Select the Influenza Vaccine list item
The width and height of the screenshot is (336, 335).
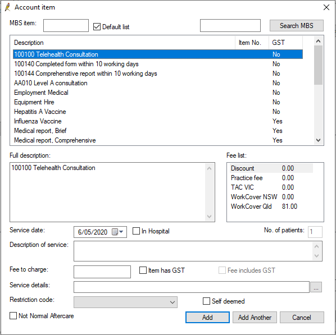[x=158, y=121]
